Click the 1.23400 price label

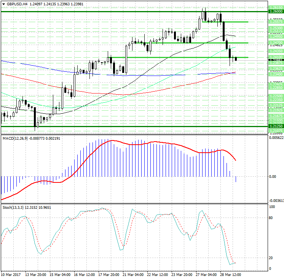tap(276, 74)
